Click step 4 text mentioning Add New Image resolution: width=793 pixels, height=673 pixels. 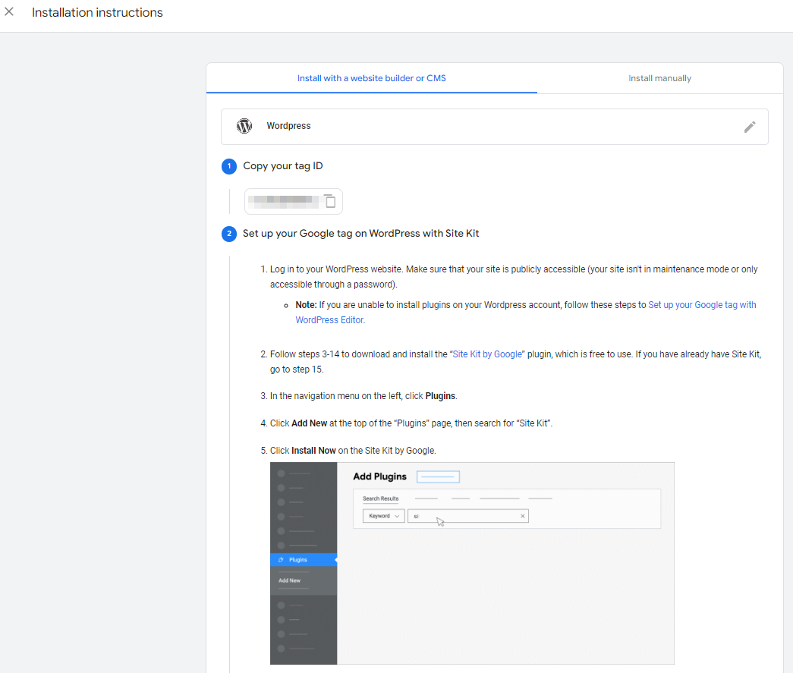click(411, 423)
